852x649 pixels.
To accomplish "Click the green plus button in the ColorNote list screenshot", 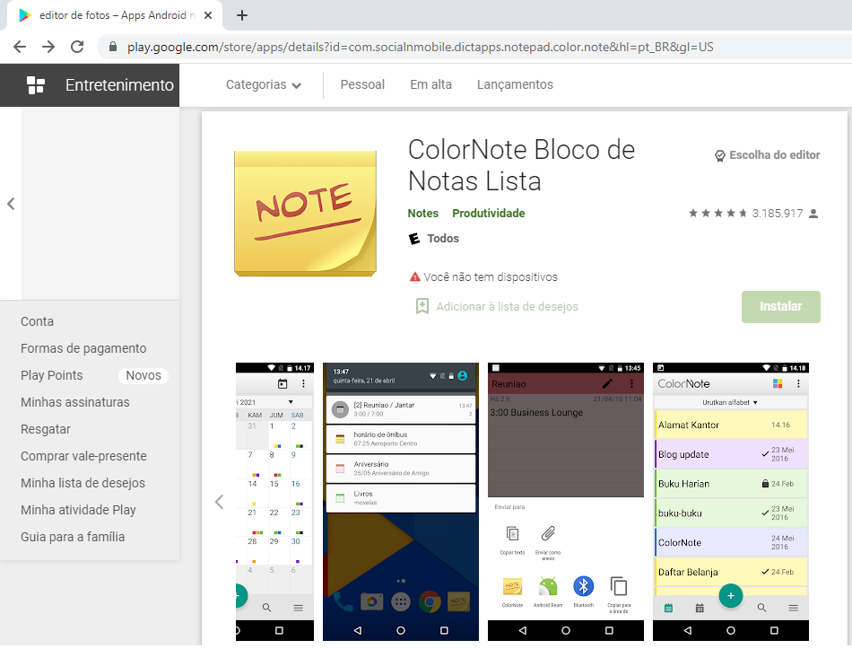I will (x=731, y=596).
